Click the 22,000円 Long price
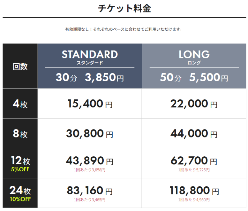Viewport: 248px width, 211px height. [x=194, y=104]
